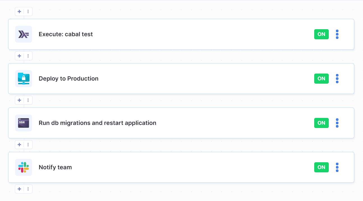The height and width of the screenshot is (201, 363).
Task: Switch off the Notify team step
Action: [321, 167]
